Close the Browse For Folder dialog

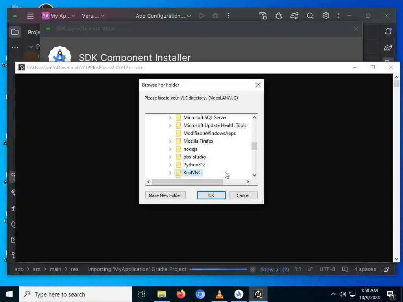pos(258,85)
